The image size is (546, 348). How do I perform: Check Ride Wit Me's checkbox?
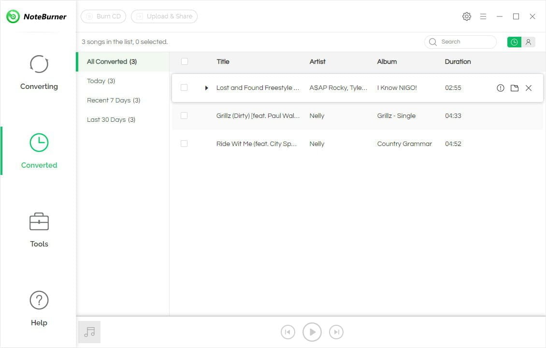click(184, 144)
